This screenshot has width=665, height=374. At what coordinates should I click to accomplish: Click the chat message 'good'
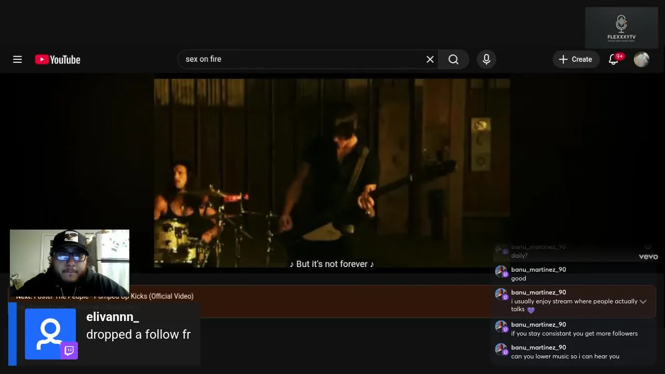[518, 278]
